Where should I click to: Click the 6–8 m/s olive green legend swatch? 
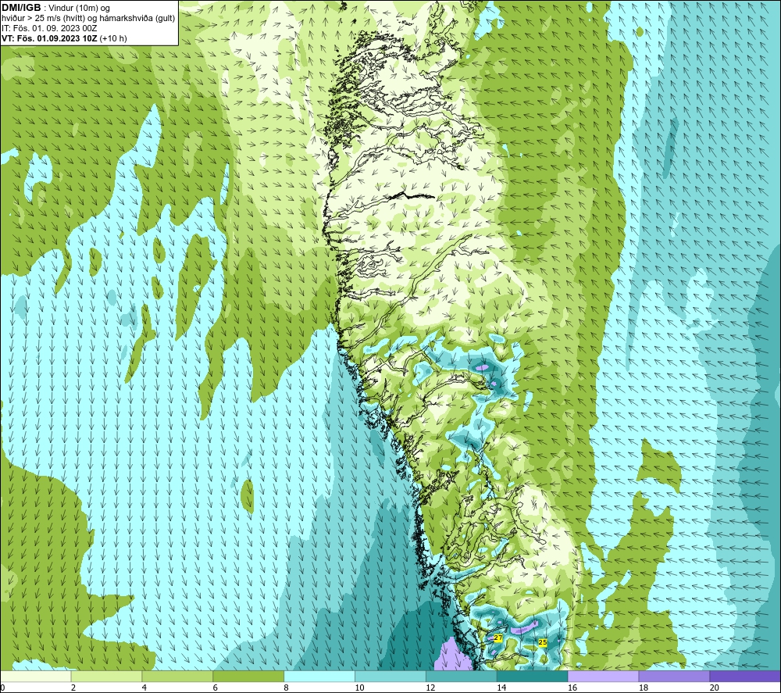click(248, 677)
